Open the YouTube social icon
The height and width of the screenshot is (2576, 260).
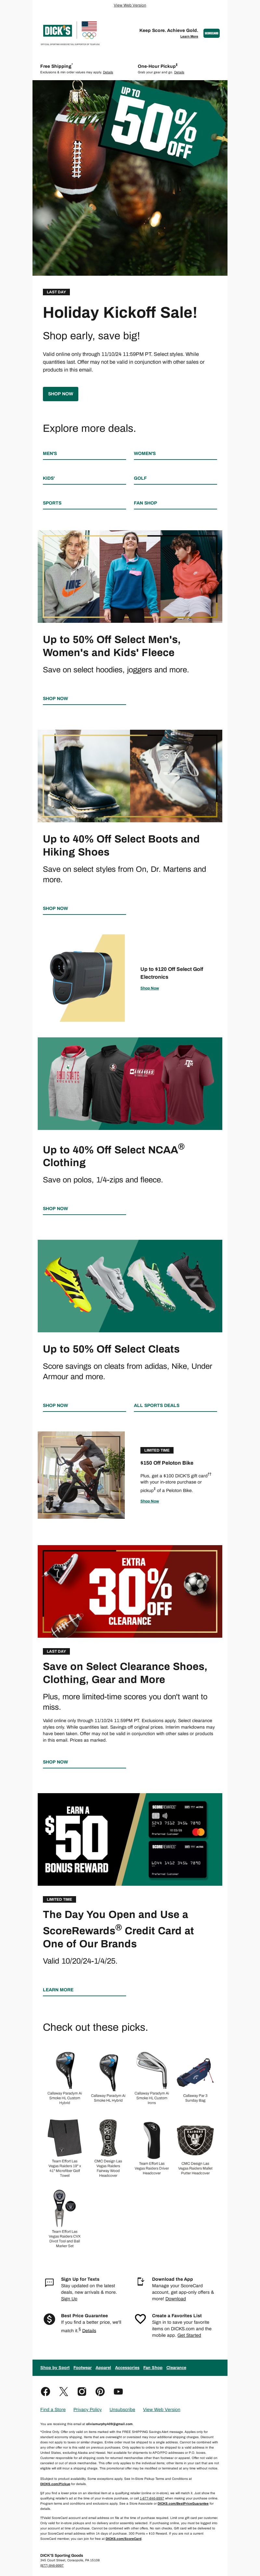click(119, 2391)
